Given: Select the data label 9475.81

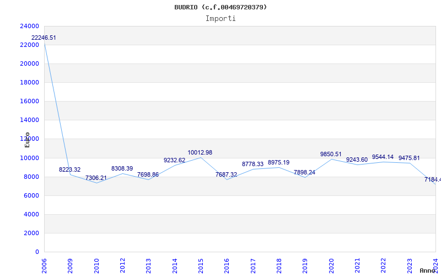Looking at the screenshot, I should [409, 158].
